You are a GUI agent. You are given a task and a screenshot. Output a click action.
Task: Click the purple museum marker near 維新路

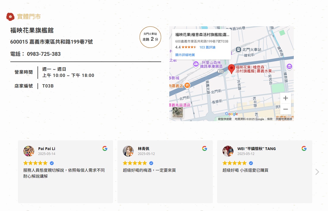(289, 66)
